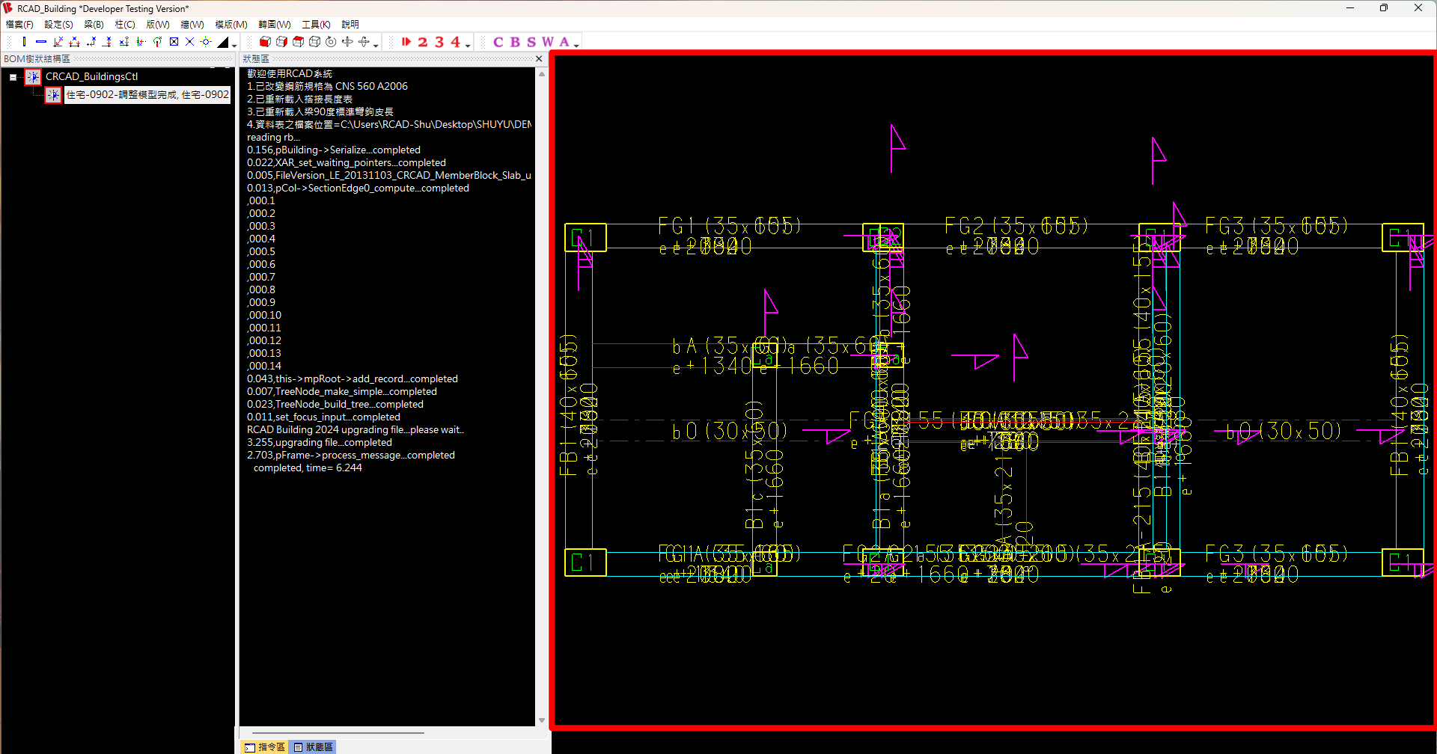Click the blue X cross tool icon

[x=190, y=42]
